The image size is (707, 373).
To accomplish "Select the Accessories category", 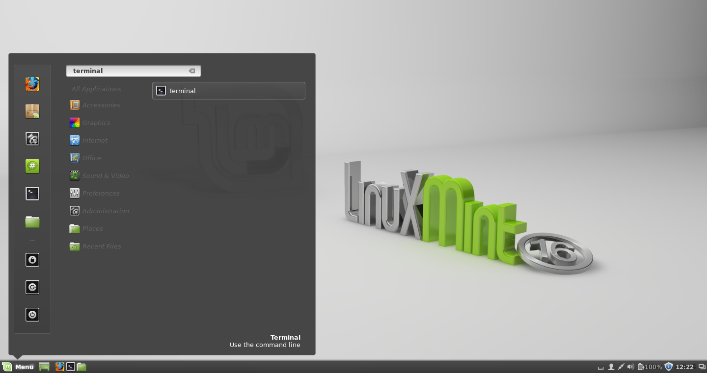I will pyautogui.click(x=95, y=105).
